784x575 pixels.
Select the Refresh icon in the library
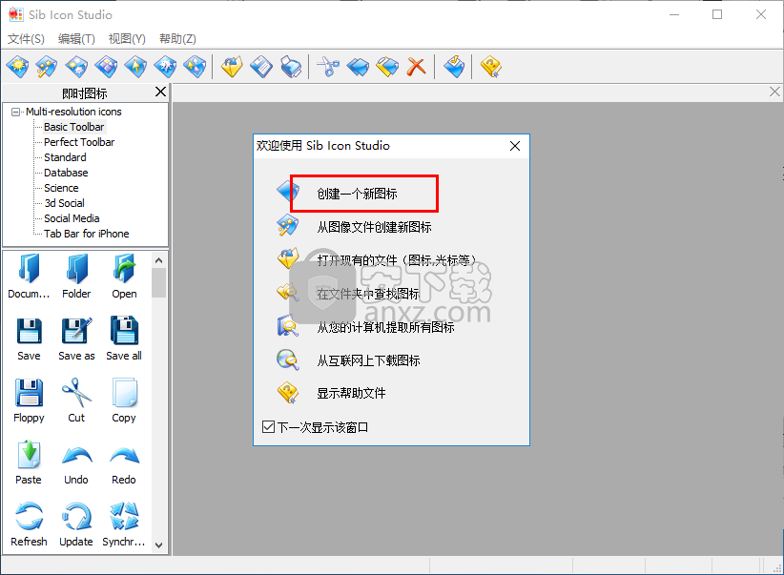click(29, 524)
